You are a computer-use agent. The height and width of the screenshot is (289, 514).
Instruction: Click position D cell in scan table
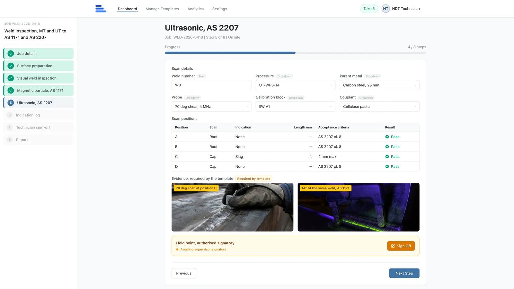(x=176, y=167)
